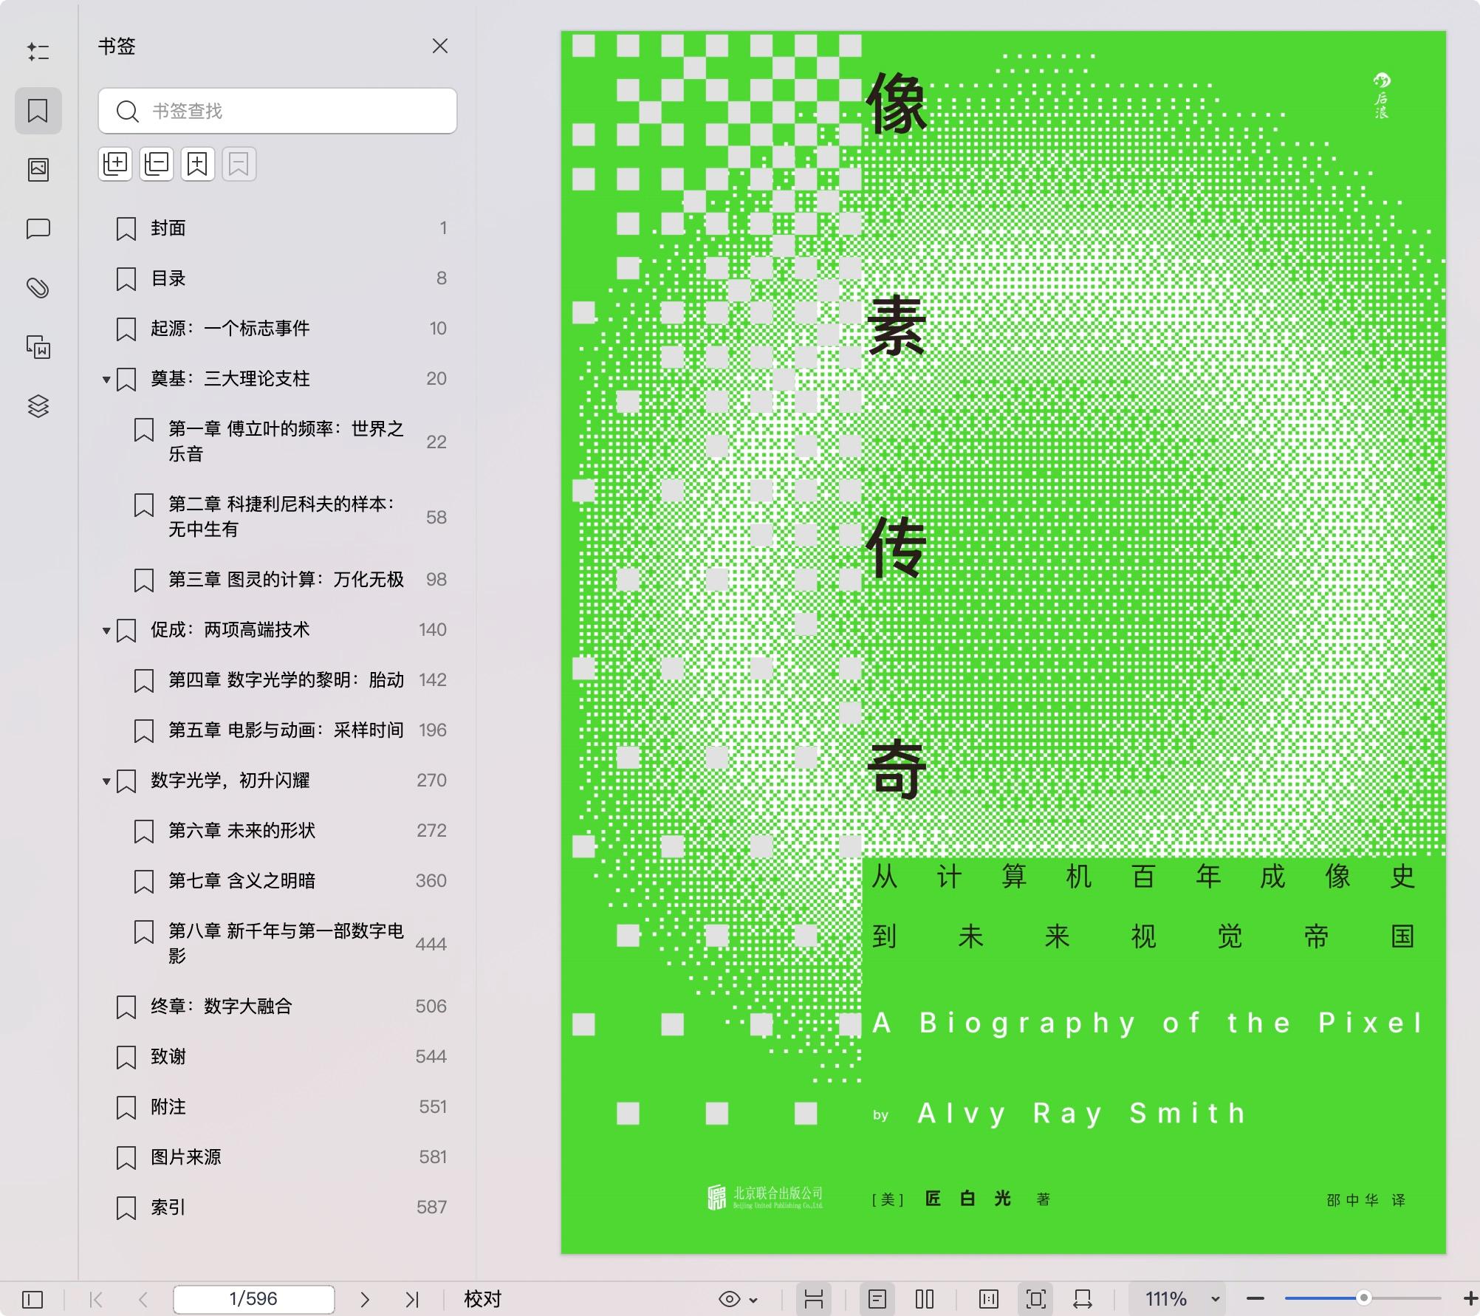This screenshot has width=1480, height=1316.
Task: Open the annotations panel with speech bubble icon
Action: point(38,230)
